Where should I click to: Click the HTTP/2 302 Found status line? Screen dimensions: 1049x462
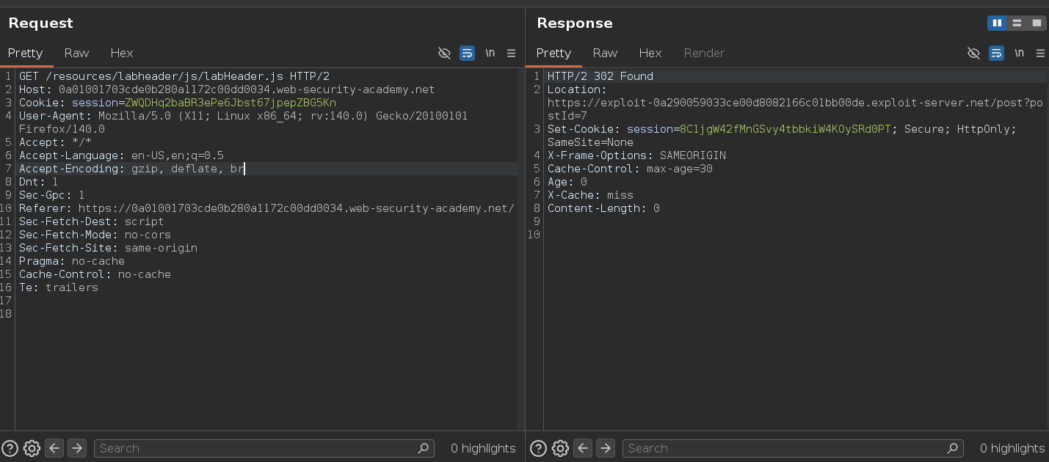point(600,76)
